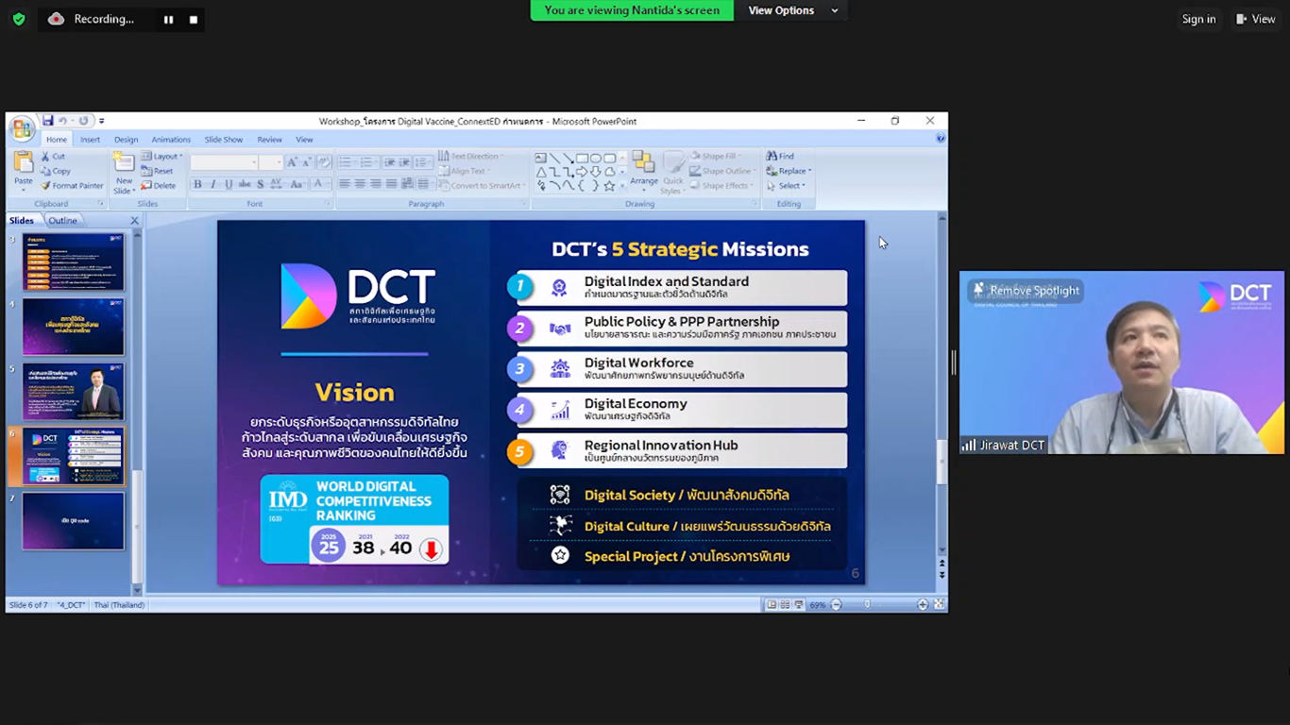Click Copy in the Clipboard group
Screen dimensions: 1290x725
pyautogui.click(x=56, y=171)
